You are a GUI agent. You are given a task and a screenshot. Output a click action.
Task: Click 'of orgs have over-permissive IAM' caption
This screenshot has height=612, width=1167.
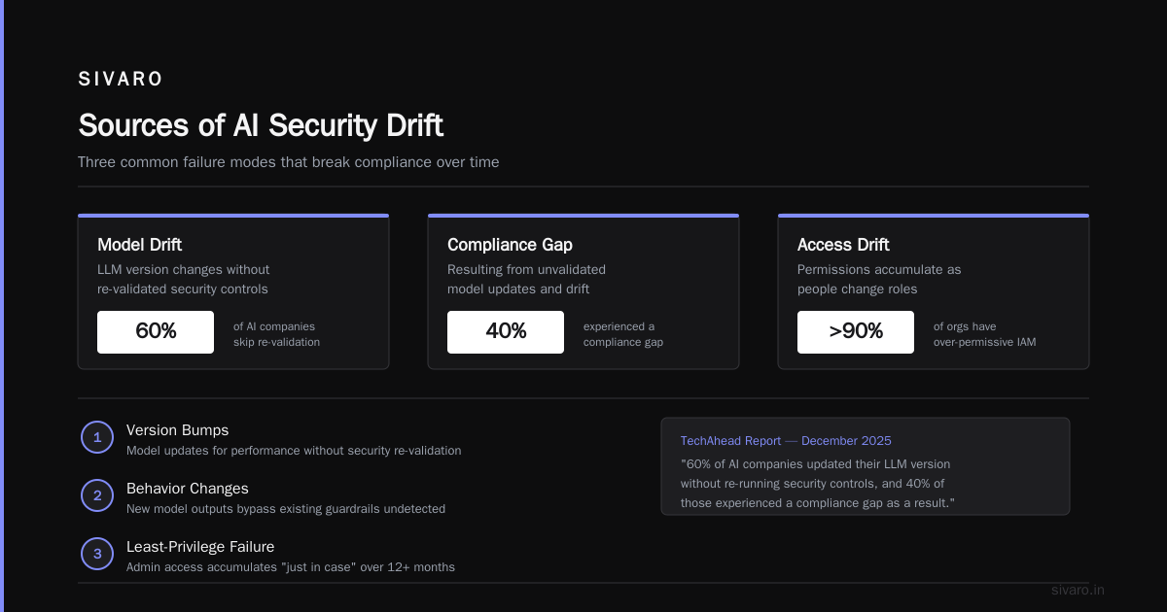(x=984, y=334)
